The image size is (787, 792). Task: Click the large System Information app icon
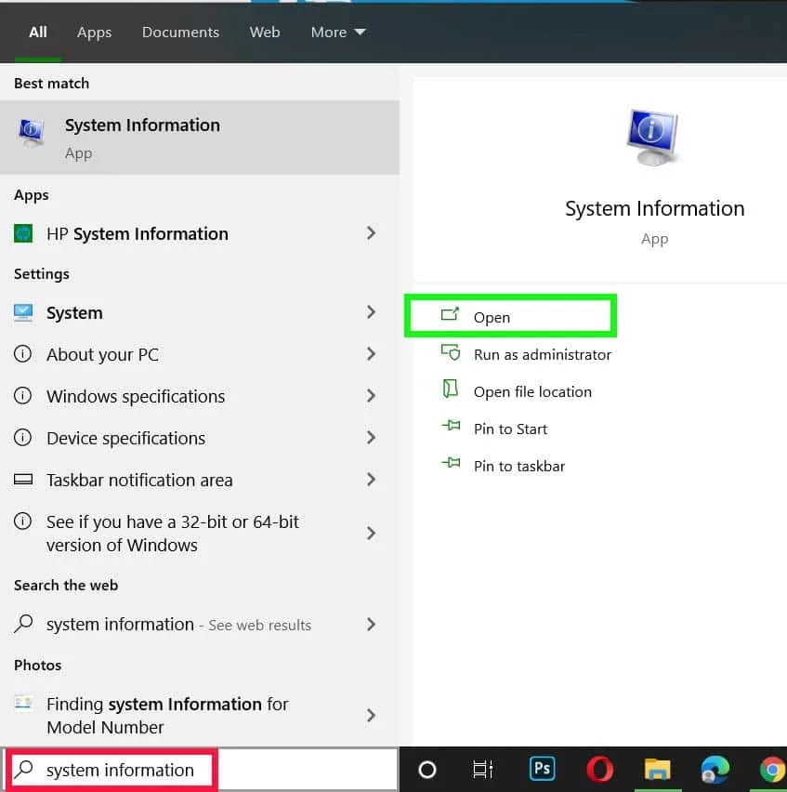coord(654,139)
